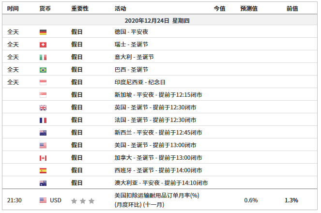The image size is (321, 213).
Task: Click the 时间 column header
Action: (x=13, y=9)
